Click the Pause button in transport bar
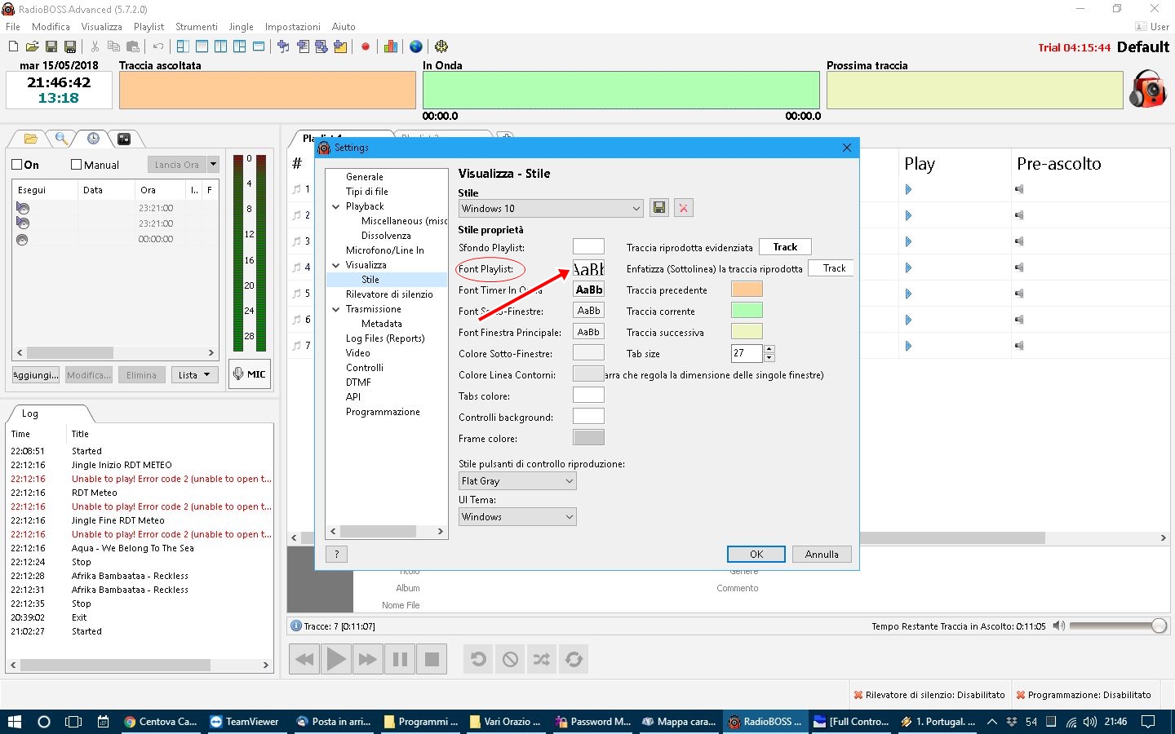 [x=400, y=659]
